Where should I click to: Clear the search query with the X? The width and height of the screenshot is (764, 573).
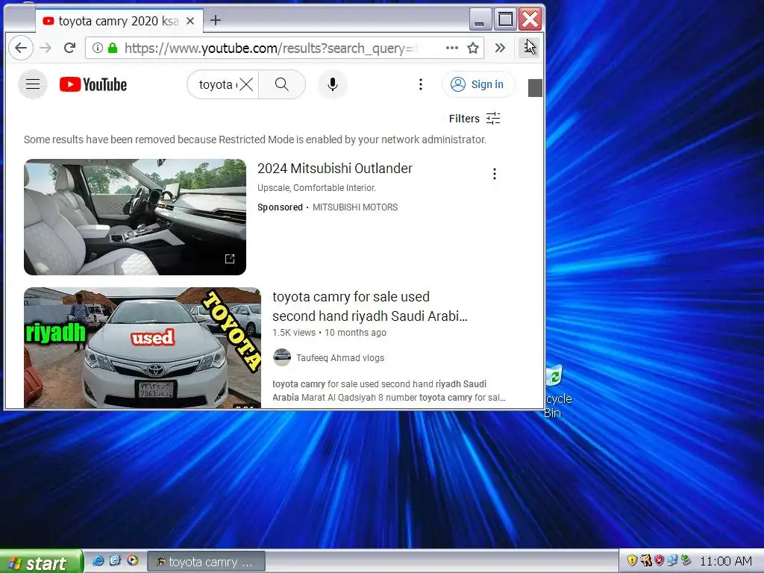(x=246, y=84)
